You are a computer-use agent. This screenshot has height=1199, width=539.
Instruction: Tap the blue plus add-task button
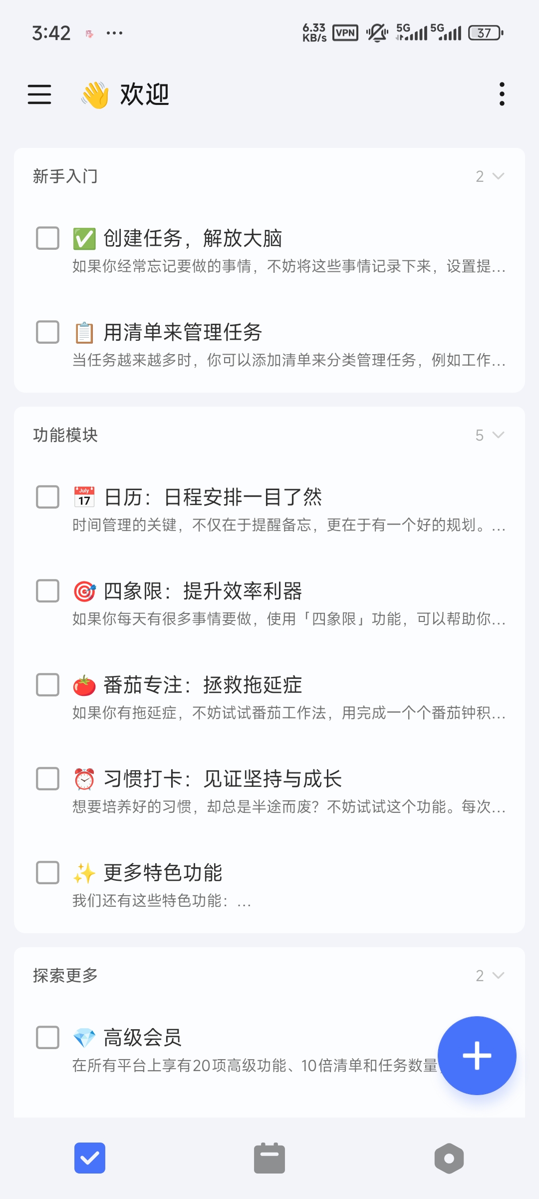pos(477,1055)
